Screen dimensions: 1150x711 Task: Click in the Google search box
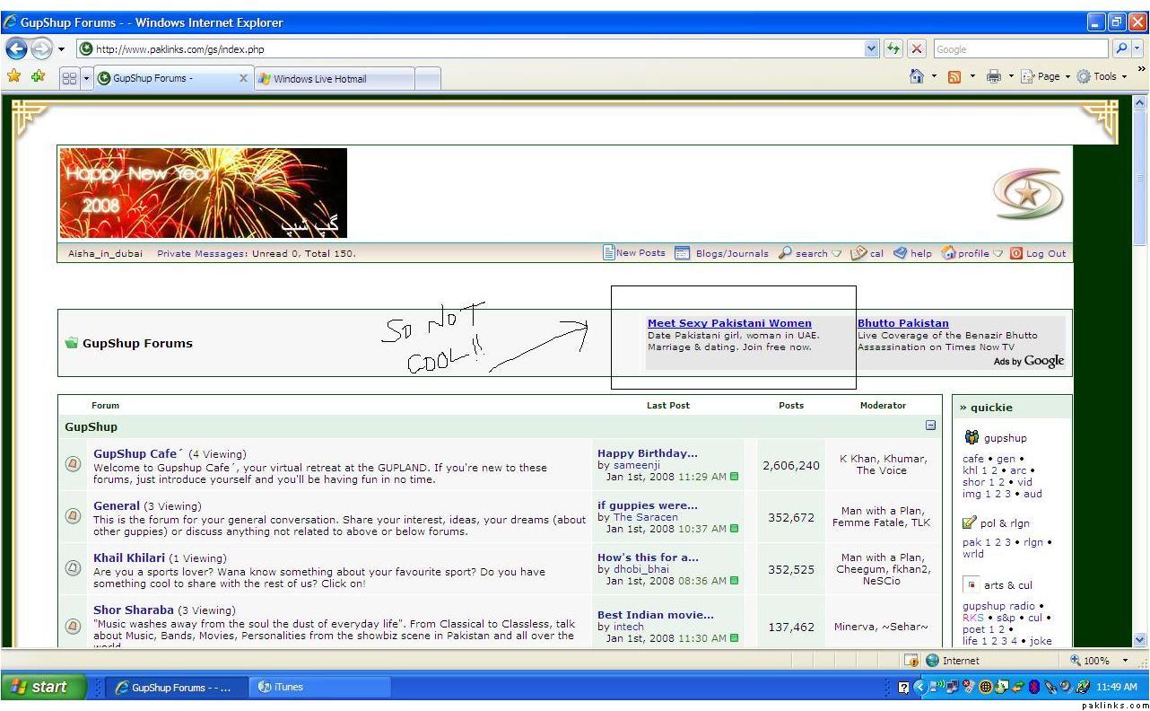coord(1019,49)
